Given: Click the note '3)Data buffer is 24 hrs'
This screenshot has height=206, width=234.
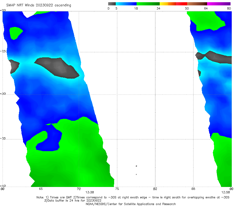Looking at the screenshot, I should click(73, 201).
